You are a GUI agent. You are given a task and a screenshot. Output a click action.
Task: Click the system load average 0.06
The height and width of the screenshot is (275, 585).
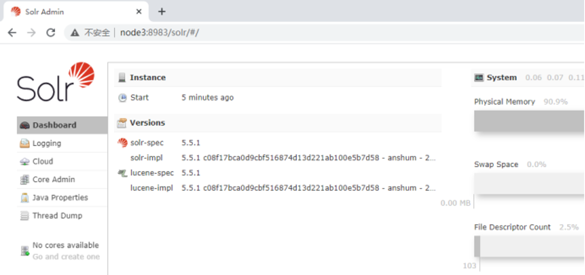coord(534,78)
